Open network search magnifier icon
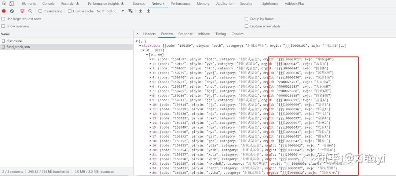Screen dimensions: 396x176 pos(30,11)
